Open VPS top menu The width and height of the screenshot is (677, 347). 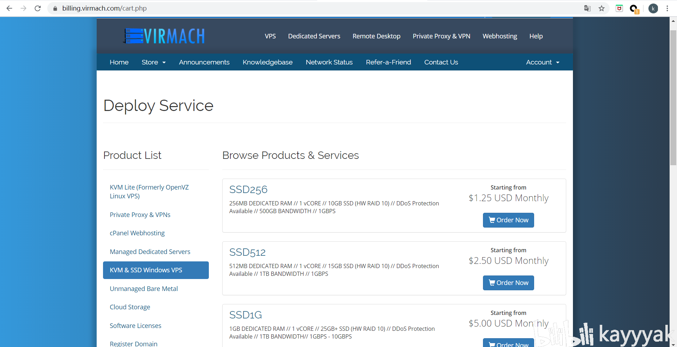[270, 36]
